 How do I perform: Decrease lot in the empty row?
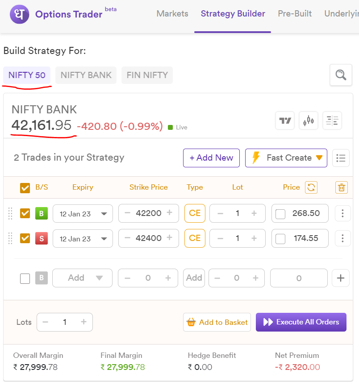[217, 278]
